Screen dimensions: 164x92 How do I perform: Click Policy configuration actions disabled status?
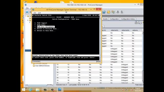[x=119, y=88]
